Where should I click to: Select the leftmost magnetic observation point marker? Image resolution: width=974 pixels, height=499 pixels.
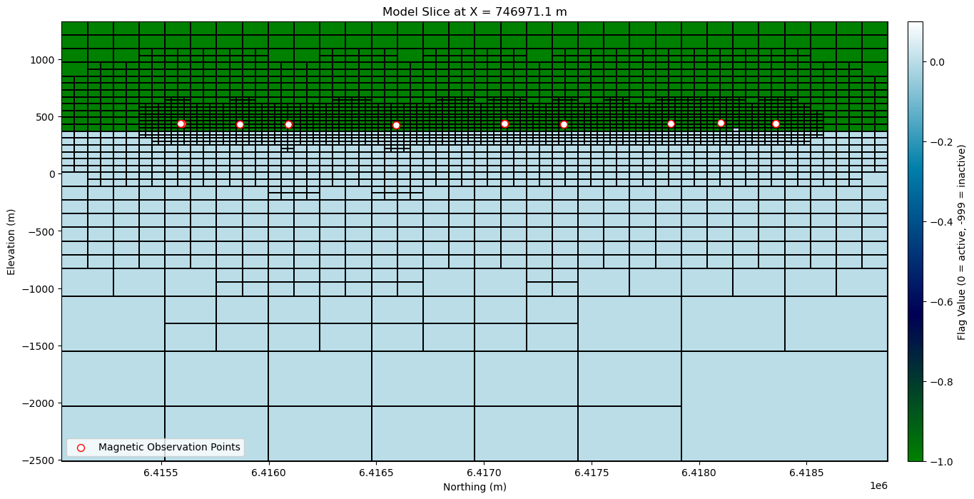pos(181,123)
